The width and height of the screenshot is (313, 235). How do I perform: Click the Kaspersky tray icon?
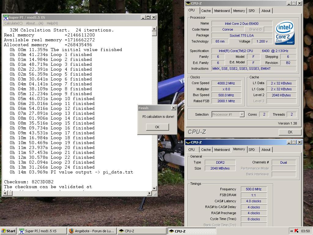[296, 231]
